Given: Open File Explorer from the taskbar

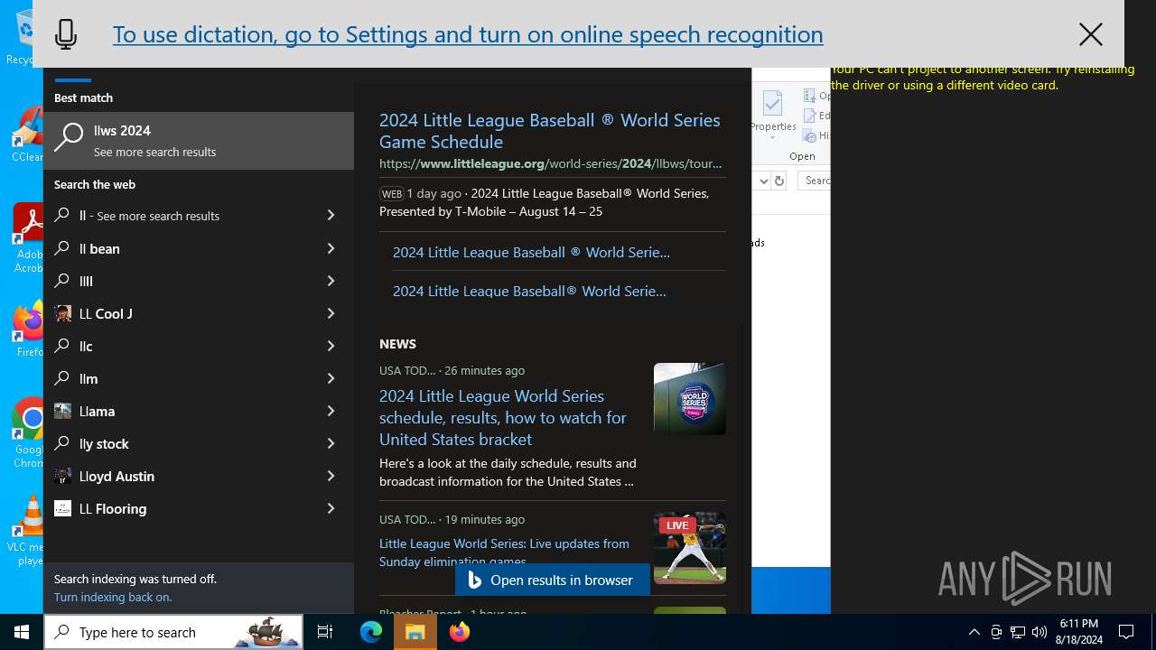Looking at the screenshot, I should (415, 632).
